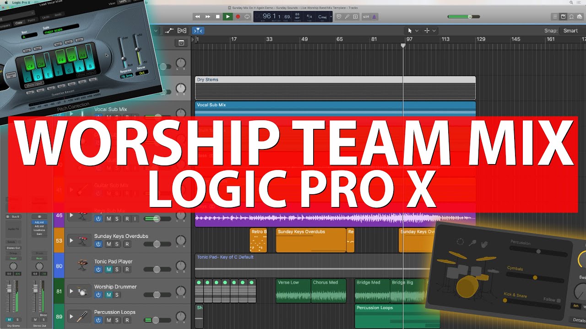The height and width of the screenshot is (329, 586).
Task: Select the Retro B keys region
Action: 258,240
